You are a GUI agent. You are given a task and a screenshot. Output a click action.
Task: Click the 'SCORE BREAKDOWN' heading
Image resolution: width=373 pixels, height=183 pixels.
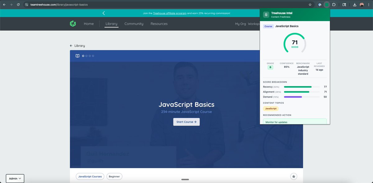coord(275,82)
